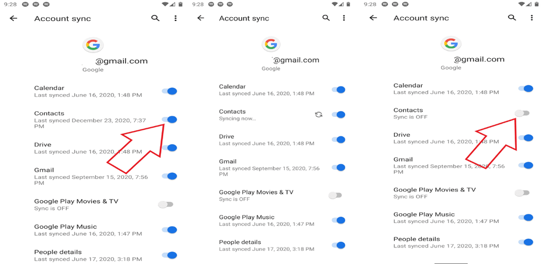
Task: Toggle Drive switch on middle screen
Action: tap(338, 140)
